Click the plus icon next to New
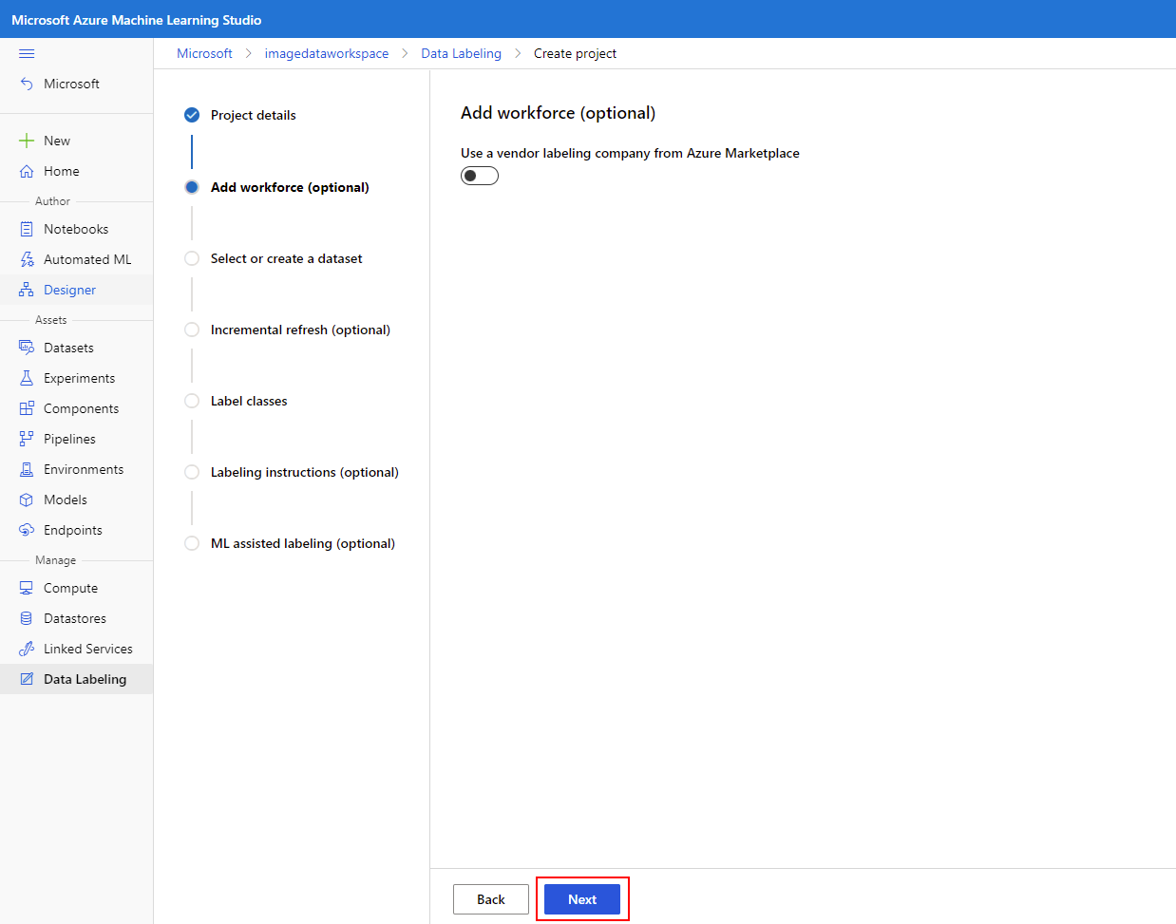This screenshot has width=1176, height=924. [x=27, y=141]
